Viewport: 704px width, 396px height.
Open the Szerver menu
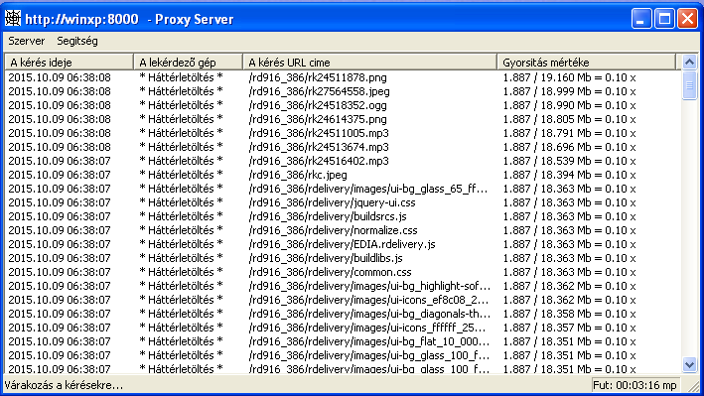point(27,42)
